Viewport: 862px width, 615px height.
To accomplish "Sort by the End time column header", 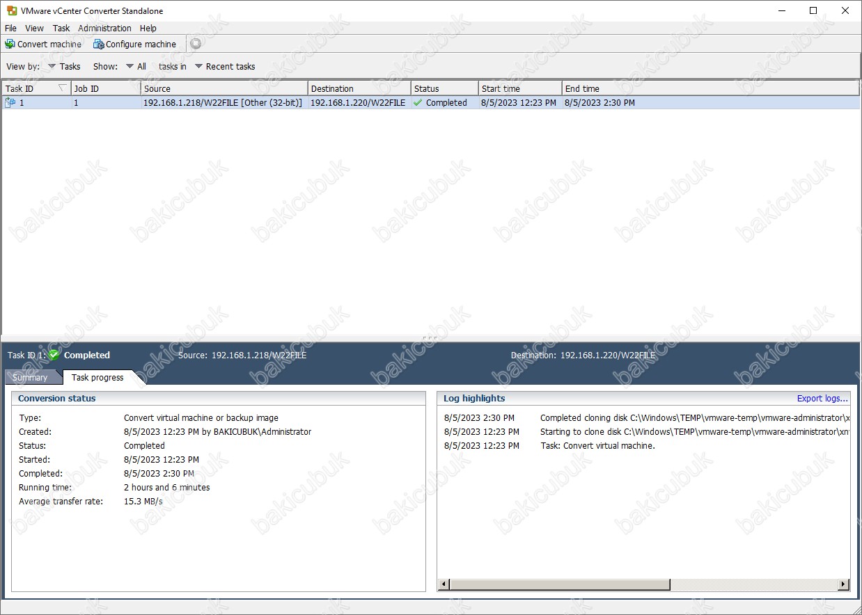I will point(711,88).
